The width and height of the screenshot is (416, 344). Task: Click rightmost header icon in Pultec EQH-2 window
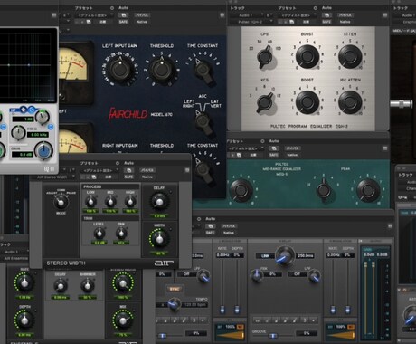[x=385, y=14]
